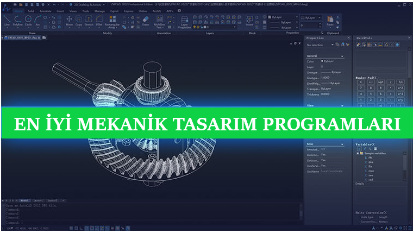This screenshot has width=413, height=233.
Task: Pick the Fillet tool
Action: 101,20
